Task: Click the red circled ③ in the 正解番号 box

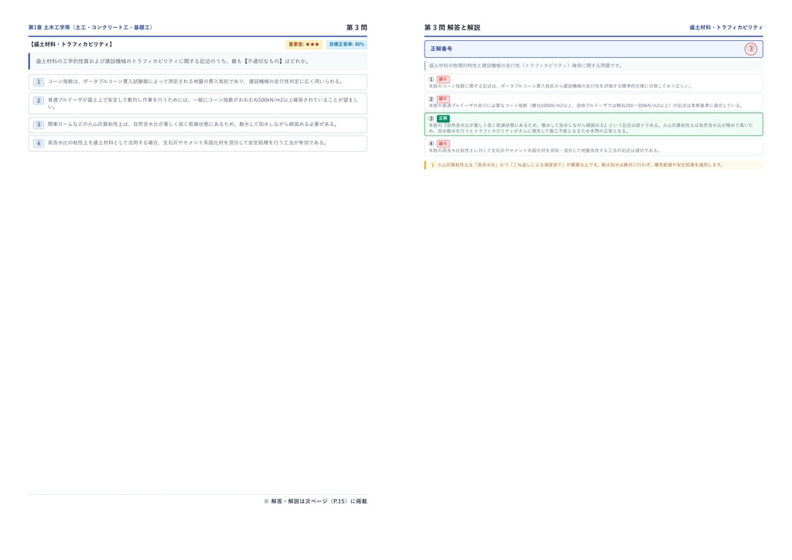Action: [x=750, y=49]
